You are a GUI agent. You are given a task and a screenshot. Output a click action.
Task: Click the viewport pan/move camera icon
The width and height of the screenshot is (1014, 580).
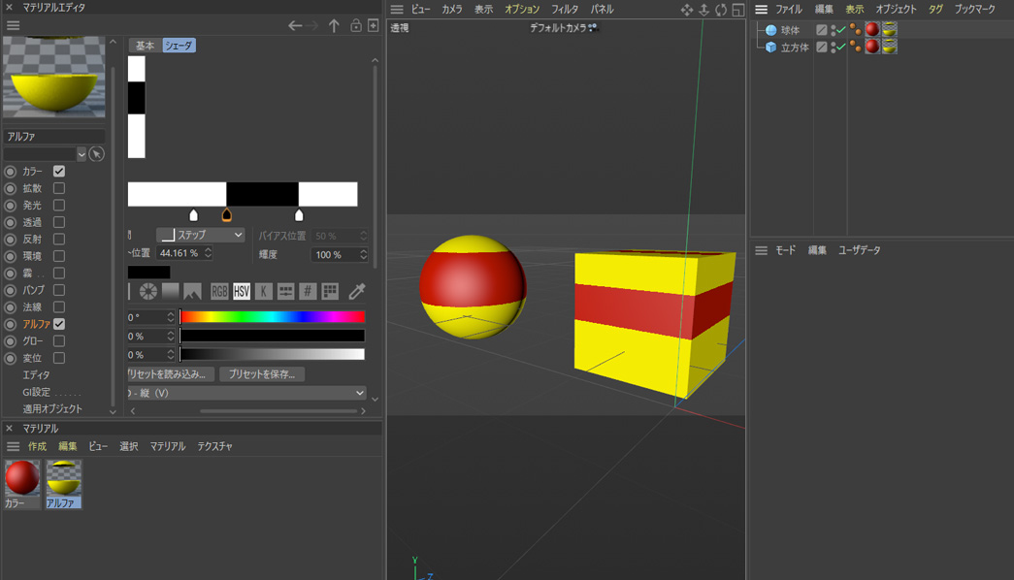coord(687,10)
